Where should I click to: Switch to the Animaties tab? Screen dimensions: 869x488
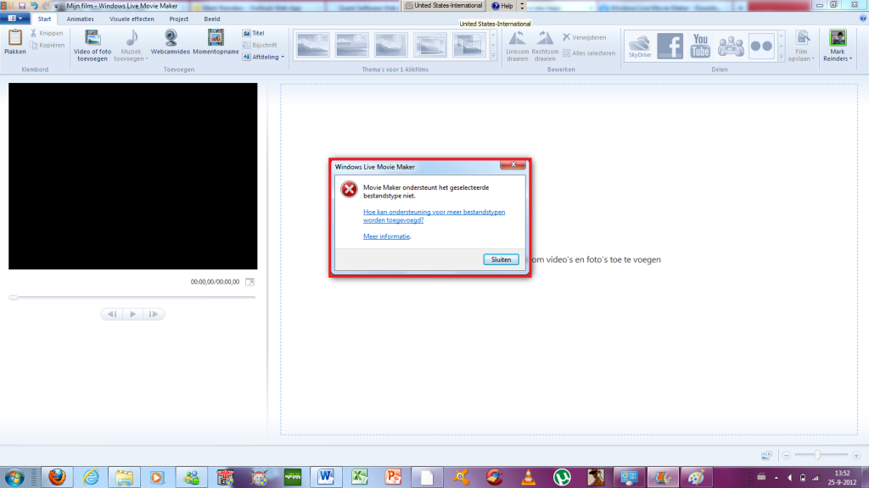click(81, 19)
